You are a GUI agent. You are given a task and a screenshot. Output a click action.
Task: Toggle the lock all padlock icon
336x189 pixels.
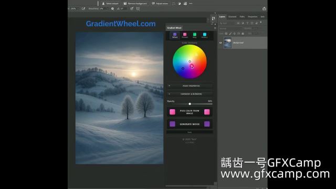click(243, 34)
